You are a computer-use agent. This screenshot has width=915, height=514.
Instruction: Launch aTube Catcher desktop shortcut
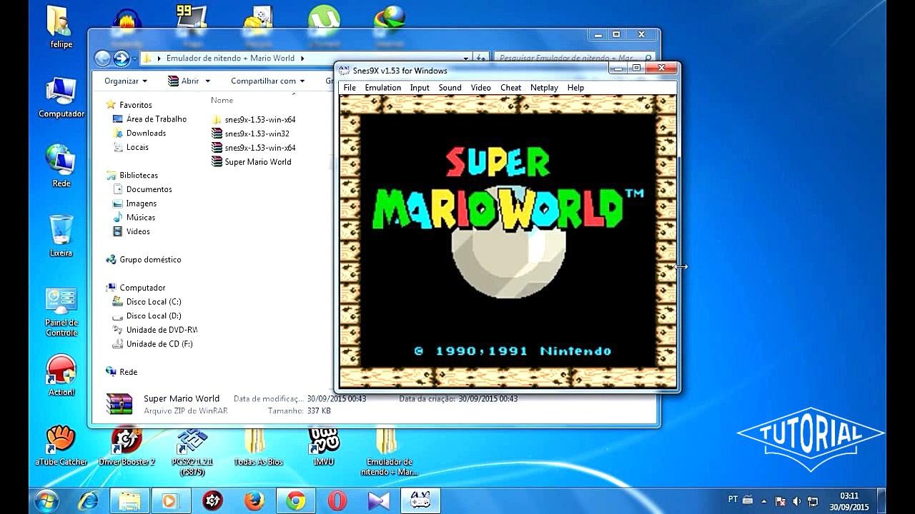tap(61, 446)
